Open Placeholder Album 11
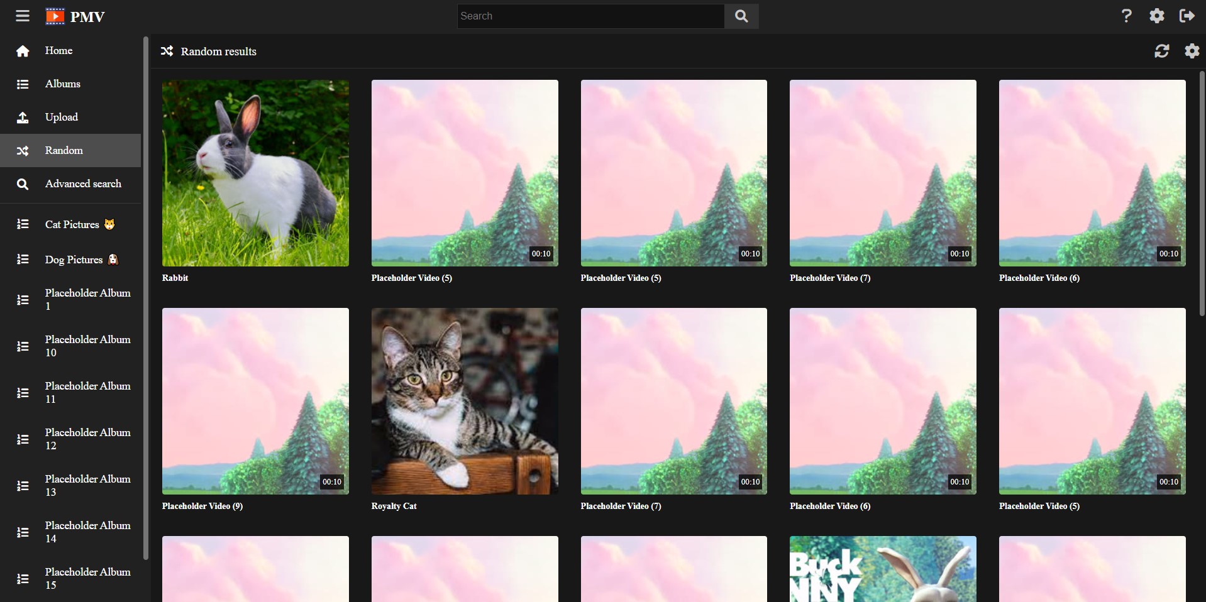The height and width of the screenshot is (602, 1206). click(70, 393)
